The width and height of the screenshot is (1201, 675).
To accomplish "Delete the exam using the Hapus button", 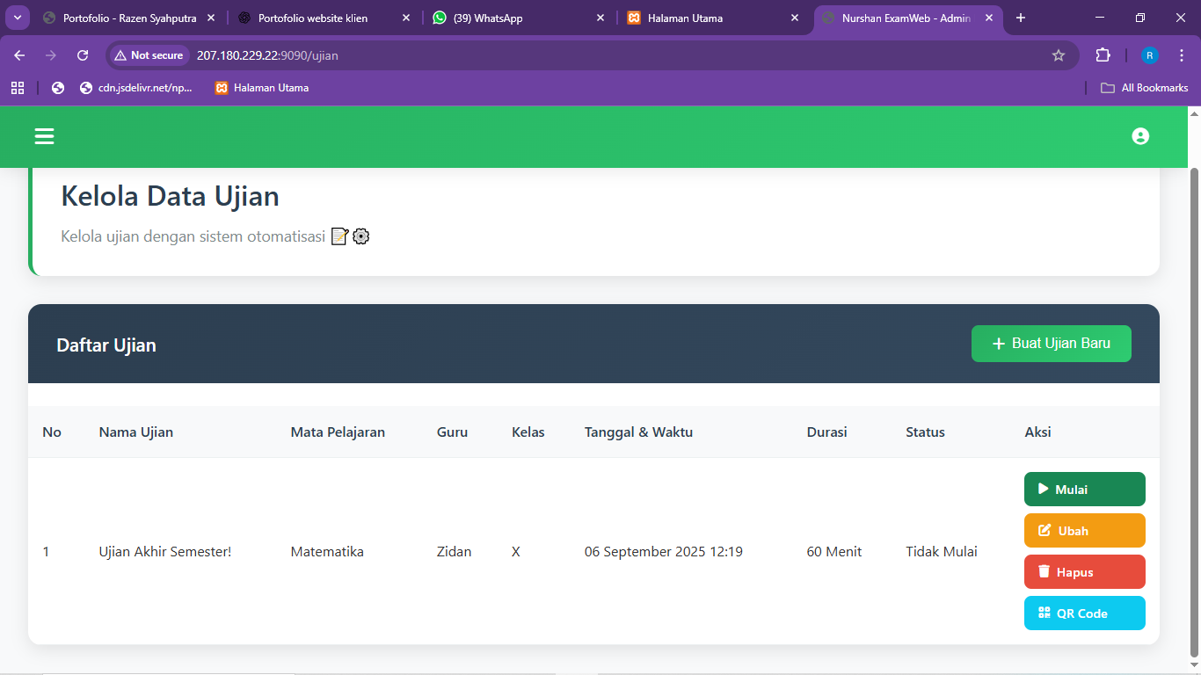I will [x=1084, y=571].
